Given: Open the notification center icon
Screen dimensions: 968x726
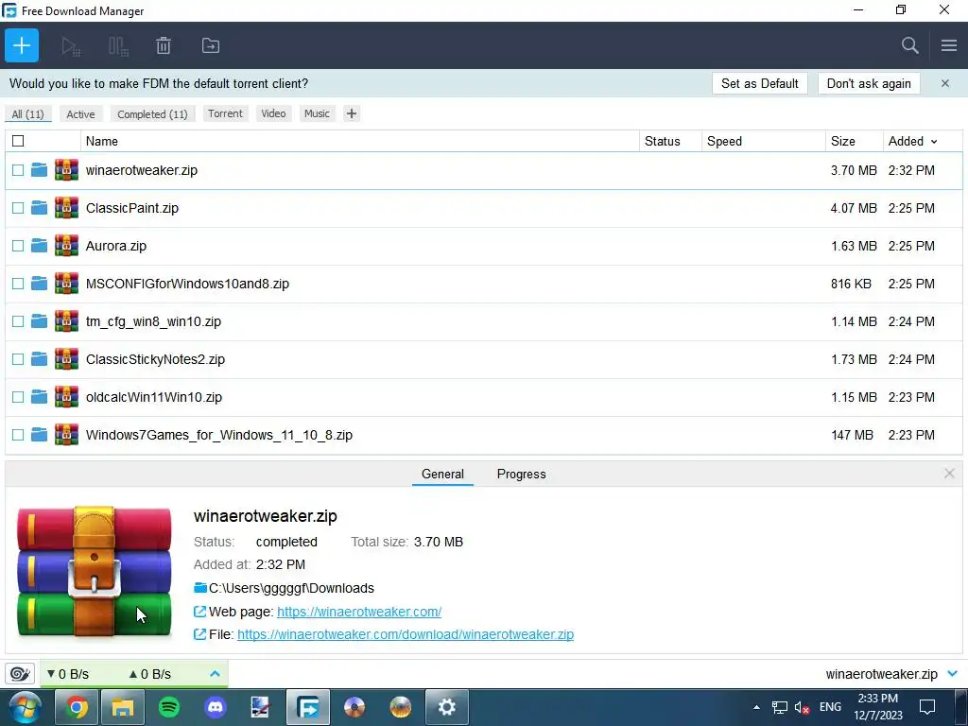Looking at the screenshot, I should [926, 707].
